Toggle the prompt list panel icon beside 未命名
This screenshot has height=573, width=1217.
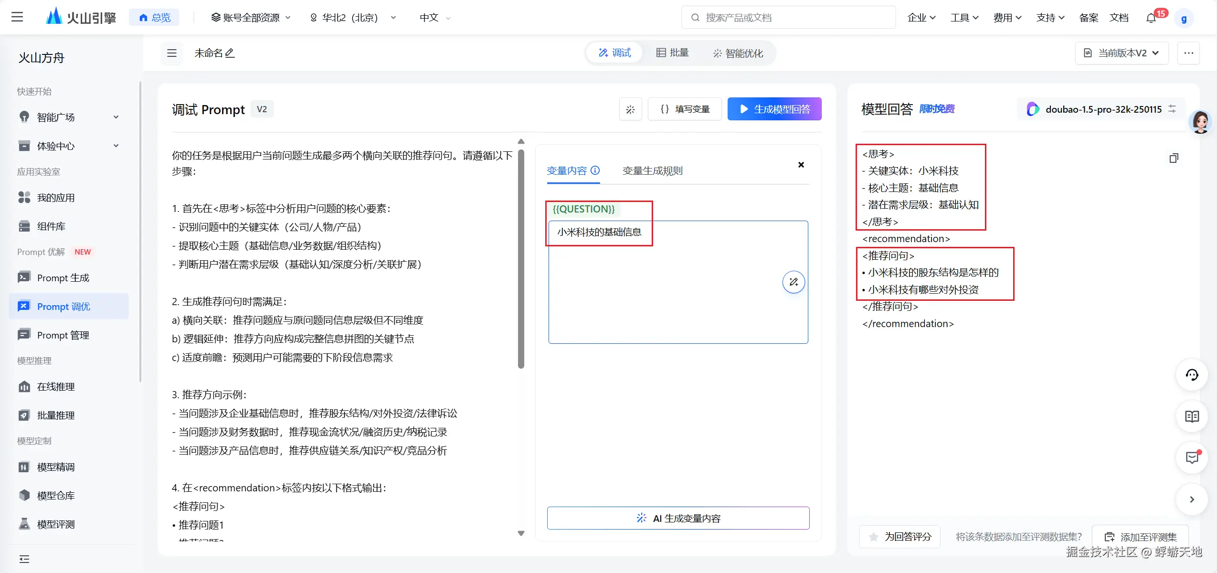coord(172,53)
